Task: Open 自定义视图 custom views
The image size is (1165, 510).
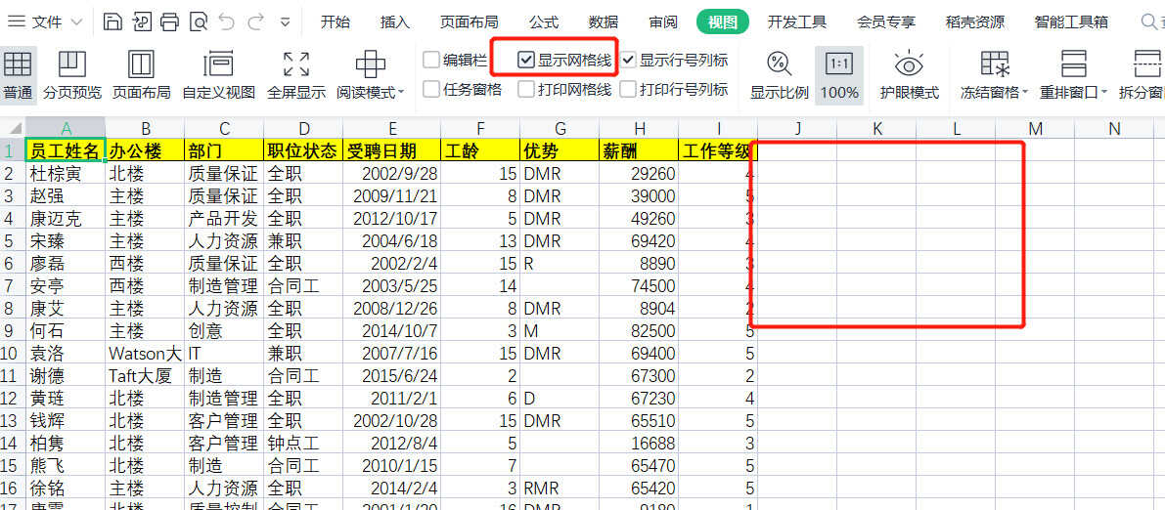Action: 218,76
